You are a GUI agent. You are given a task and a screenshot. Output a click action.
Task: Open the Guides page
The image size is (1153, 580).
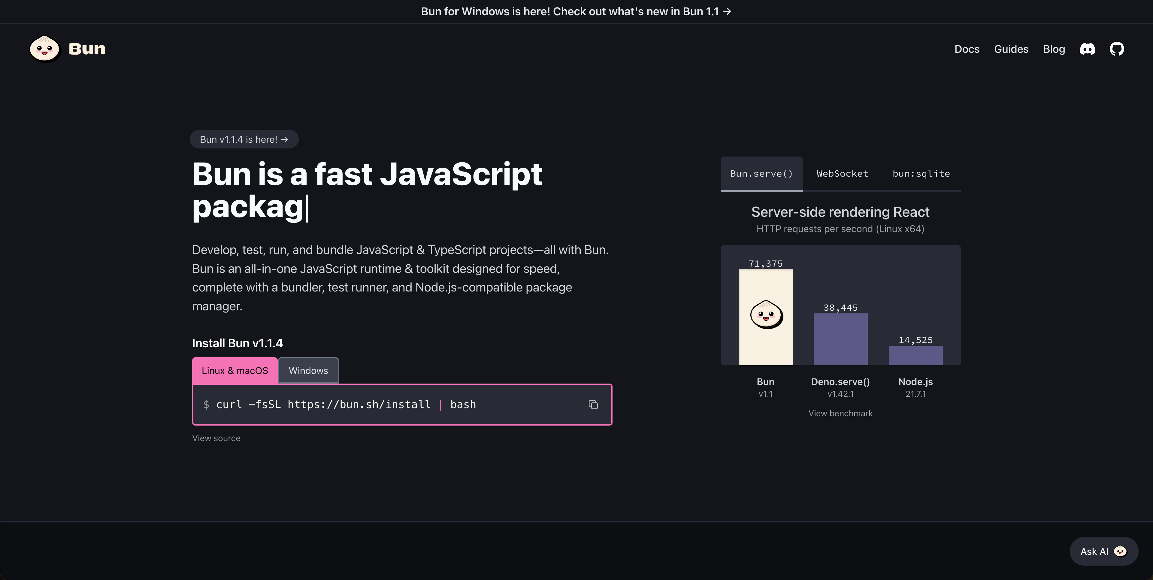pyautogui.click(x=1011, y=49)
